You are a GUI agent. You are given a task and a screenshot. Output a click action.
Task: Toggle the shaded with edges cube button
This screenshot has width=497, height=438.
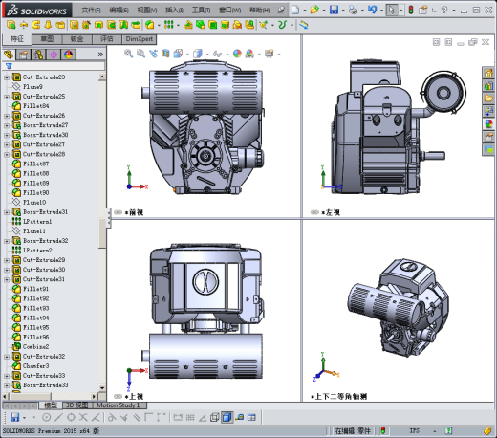point(227,417)
